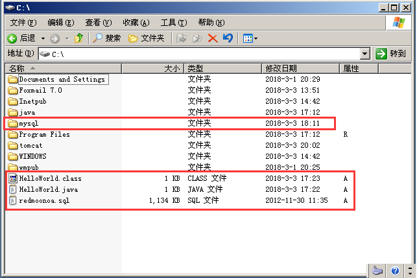The width and height of the screenshot is (417, 278).
Task: Sort by the 修改日期 column header
Action: pos(300,69)
